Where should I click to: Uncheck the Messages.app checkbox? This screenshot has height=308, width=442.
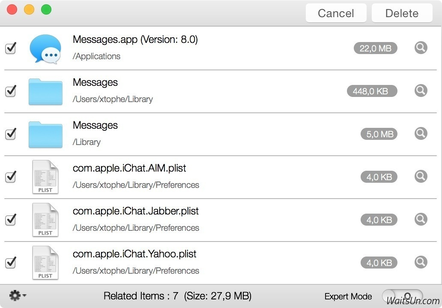(x=10, y=48)
